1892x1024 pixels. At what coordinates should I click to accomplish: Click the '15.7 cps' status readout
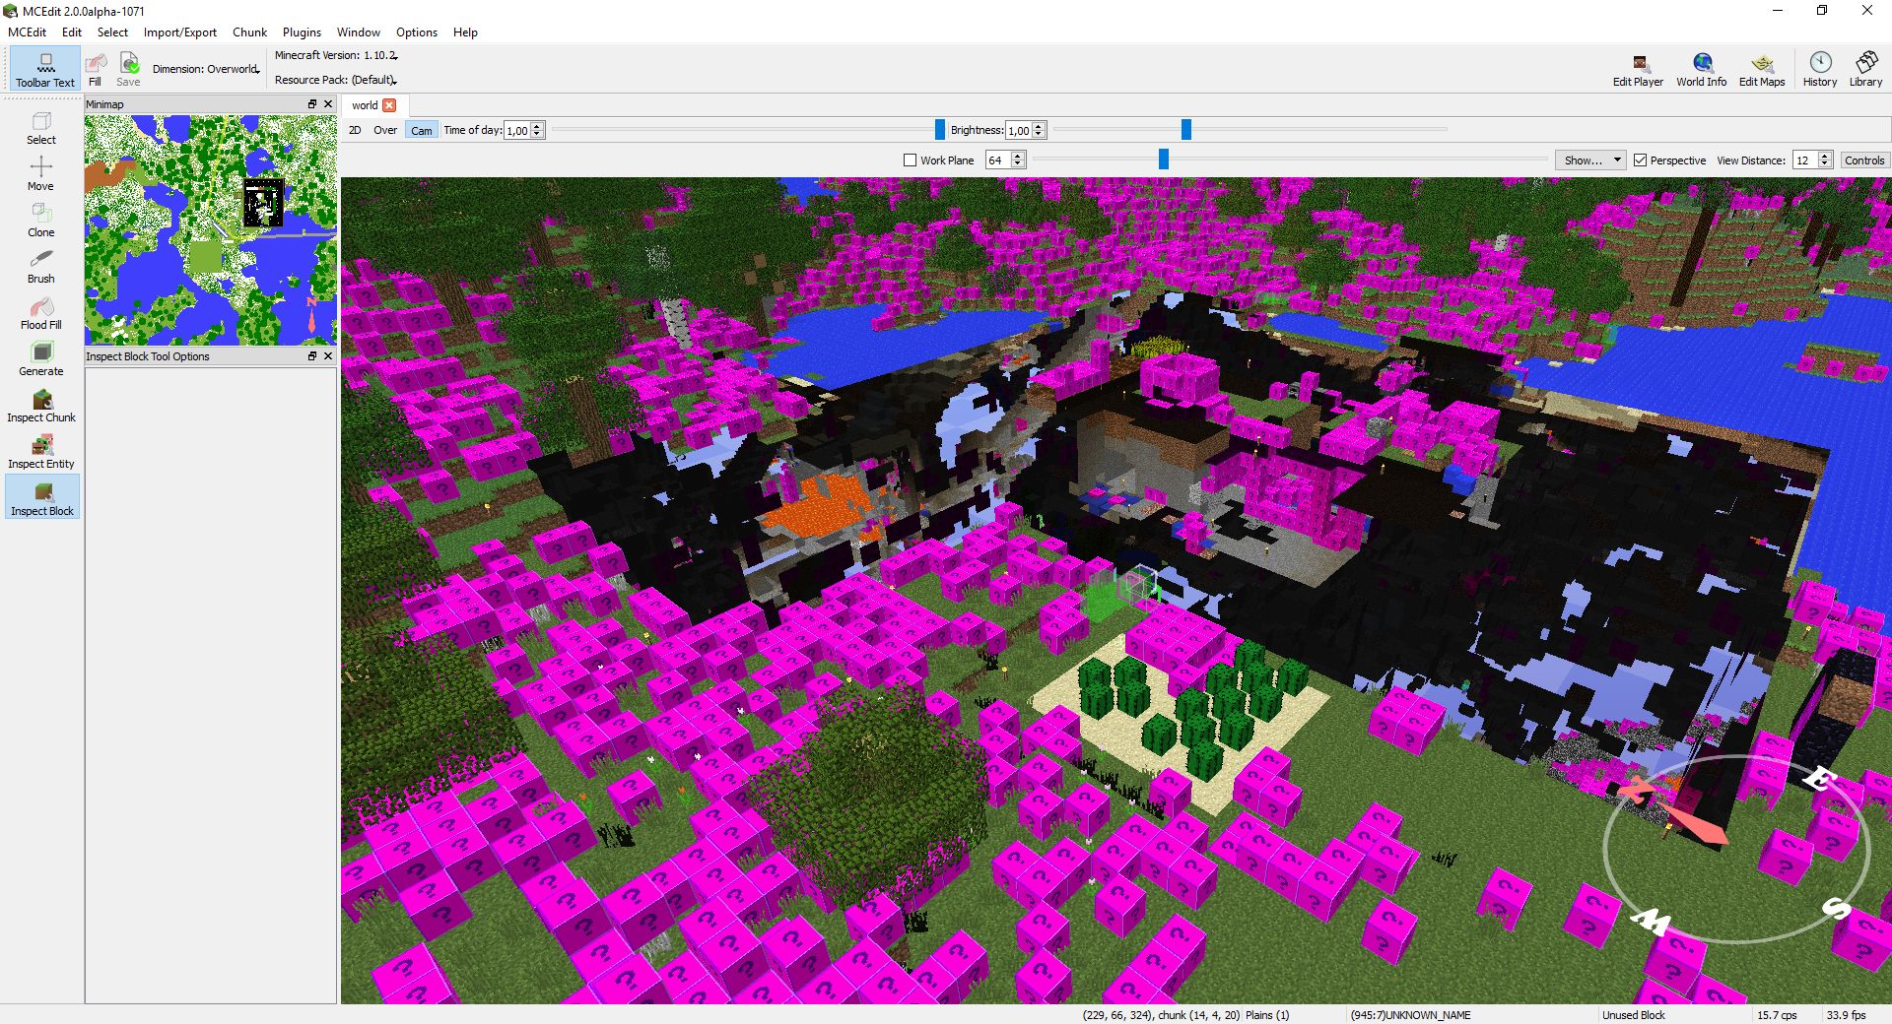(1777, 1015)
